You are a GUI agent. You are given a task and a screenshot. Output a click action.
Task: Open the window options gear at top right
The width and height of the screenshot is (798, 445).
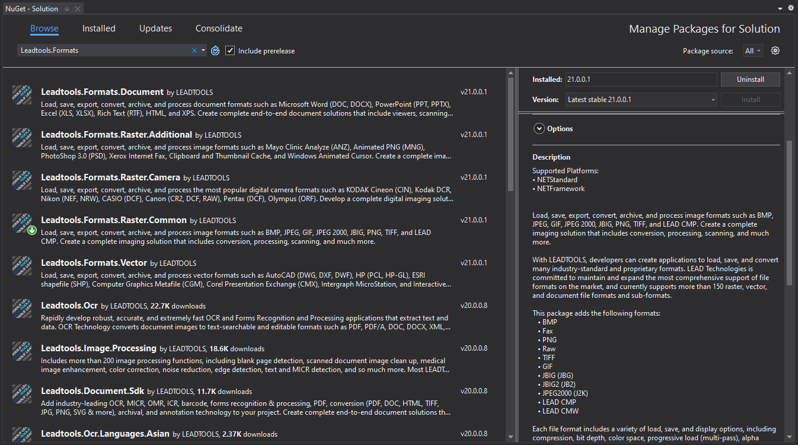pos(790,8)
